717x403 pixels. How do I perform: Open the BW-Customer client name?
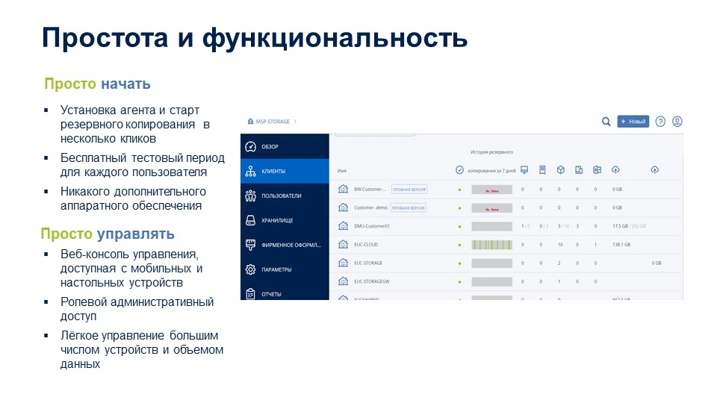pyautogui.click(x=370, y=189)
